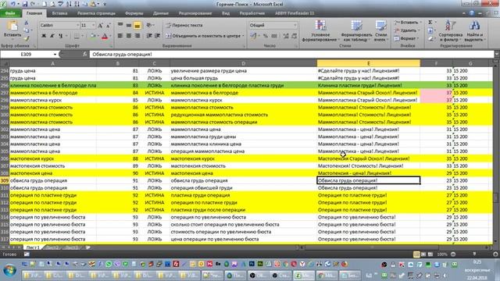Increase decimal places
Image resolution: width=500 pixels, height=281 pixels.
286,36
